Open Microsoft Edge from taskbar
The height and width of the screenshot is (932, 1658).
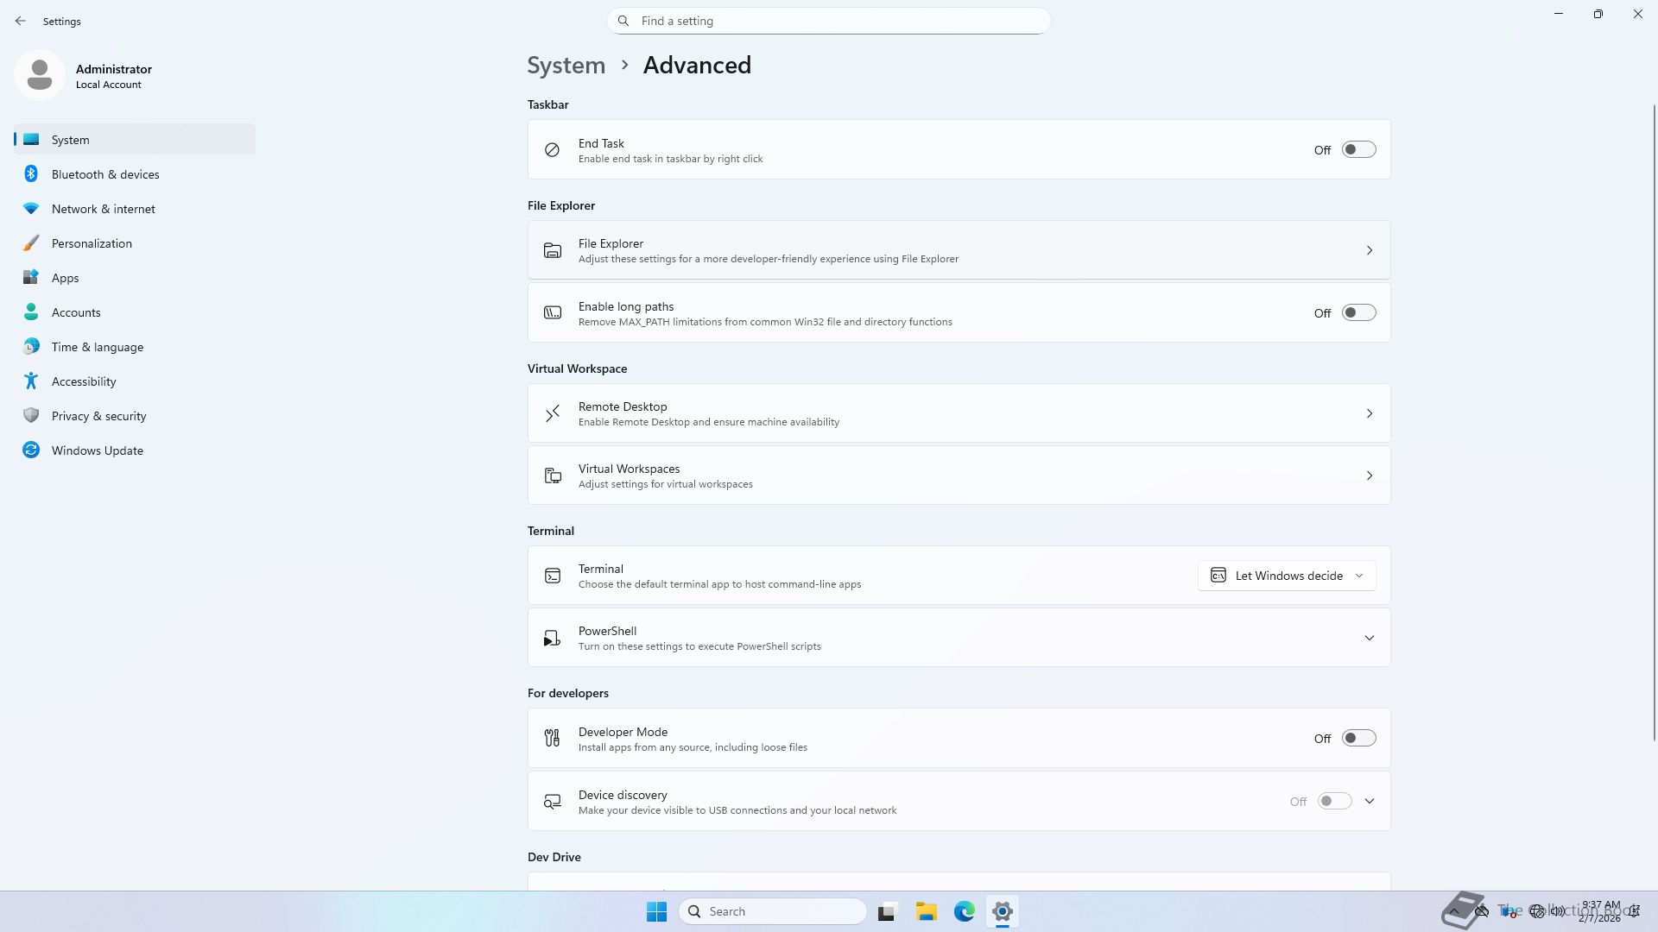[x=964, y=911]
